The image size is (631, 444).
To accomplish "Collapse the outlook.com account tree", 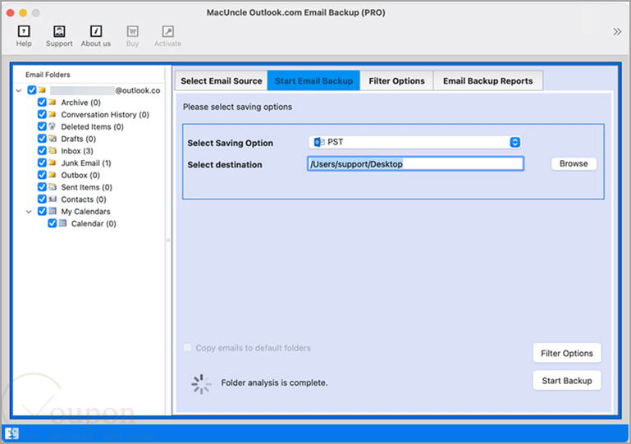I will pyautogui.click(x=19, y=90).
